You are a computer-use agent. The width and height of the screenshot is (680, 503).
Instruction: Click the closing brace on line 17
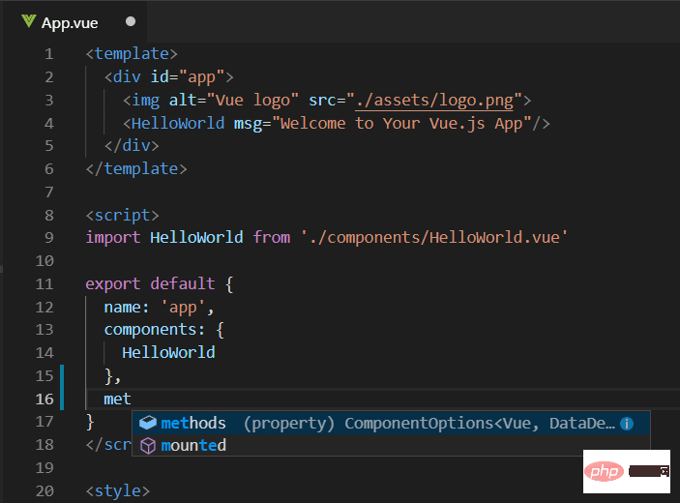pos(90,422)
